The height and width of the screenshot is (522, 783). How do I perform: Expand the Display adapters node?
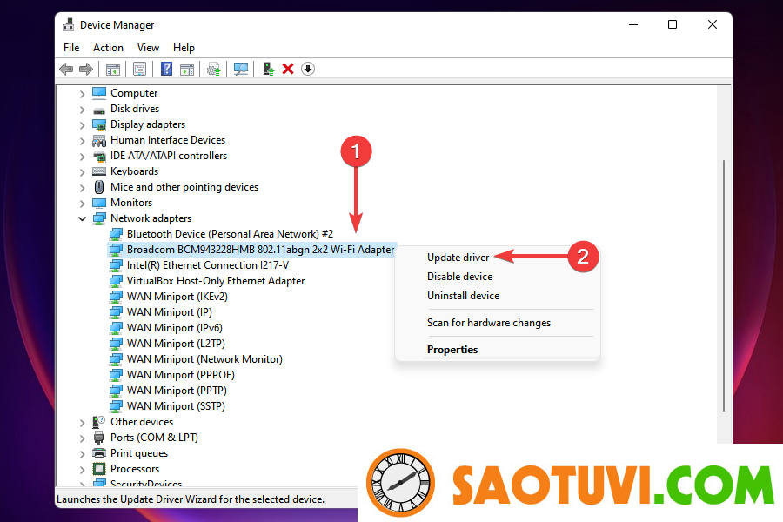(83, 124)
